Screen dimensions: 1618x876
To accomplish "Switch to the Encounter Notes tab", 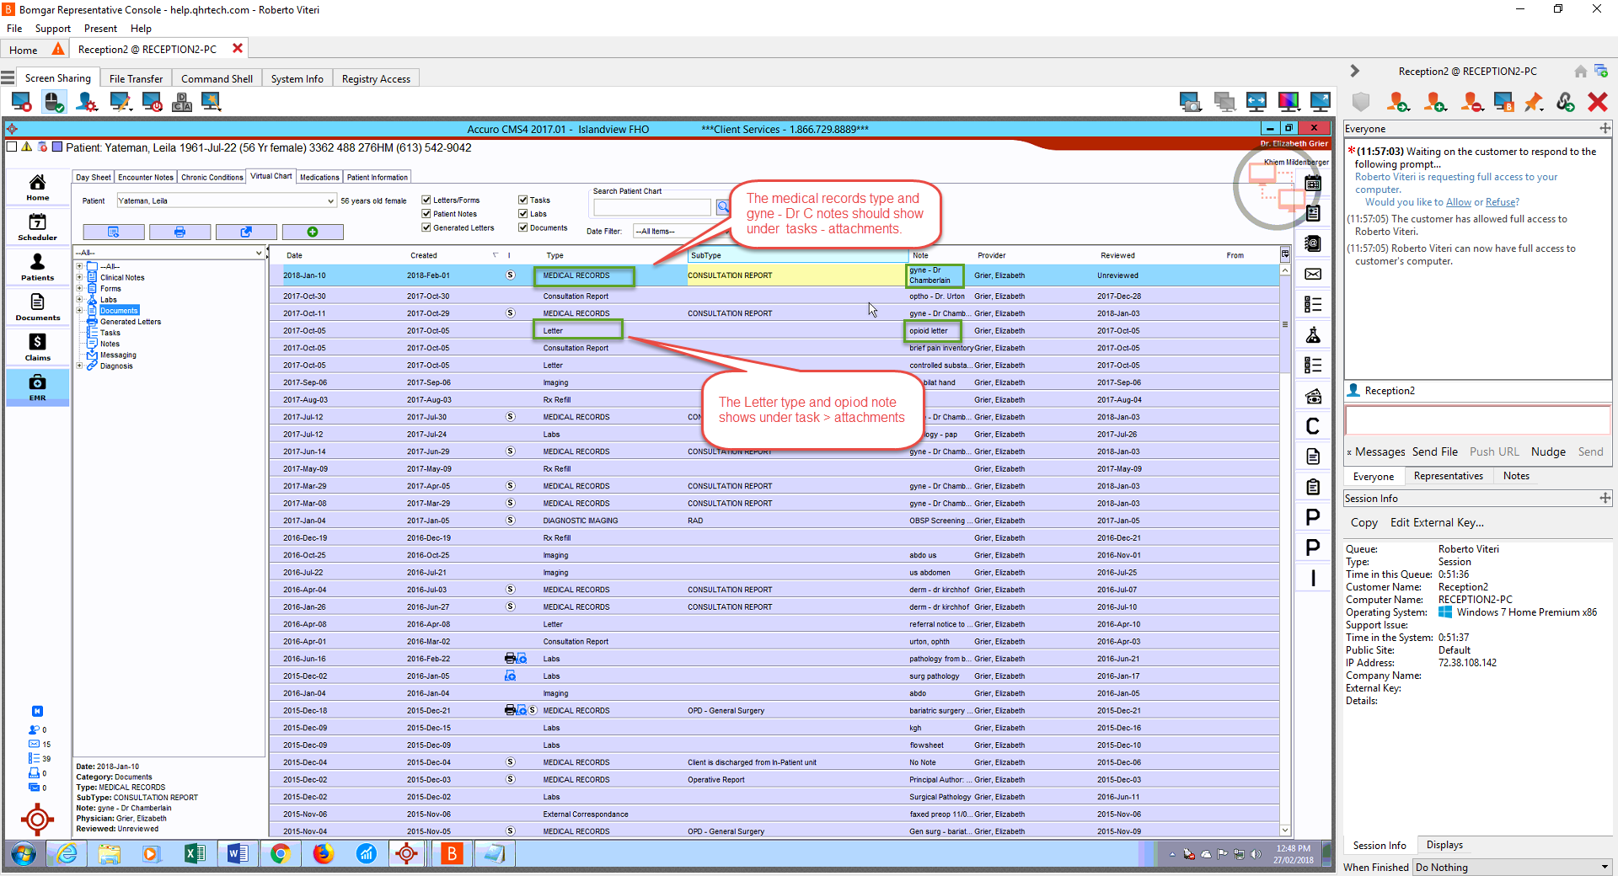I will 146,178.
